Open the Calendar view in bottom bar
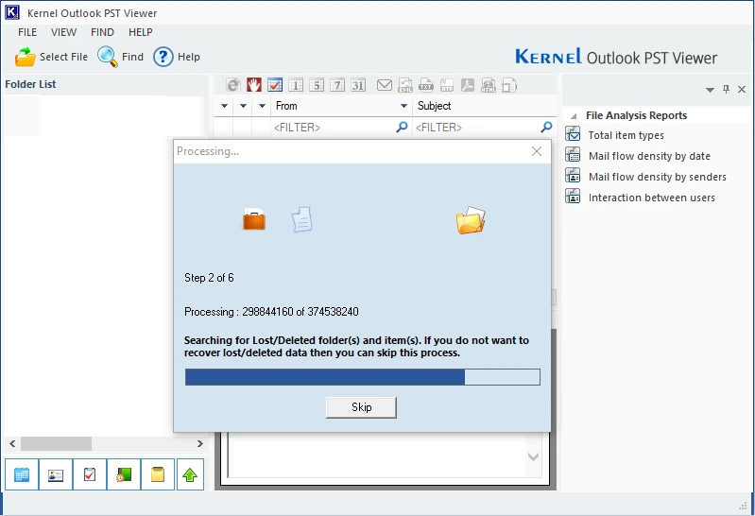755x516 pixels. (22, 474)
